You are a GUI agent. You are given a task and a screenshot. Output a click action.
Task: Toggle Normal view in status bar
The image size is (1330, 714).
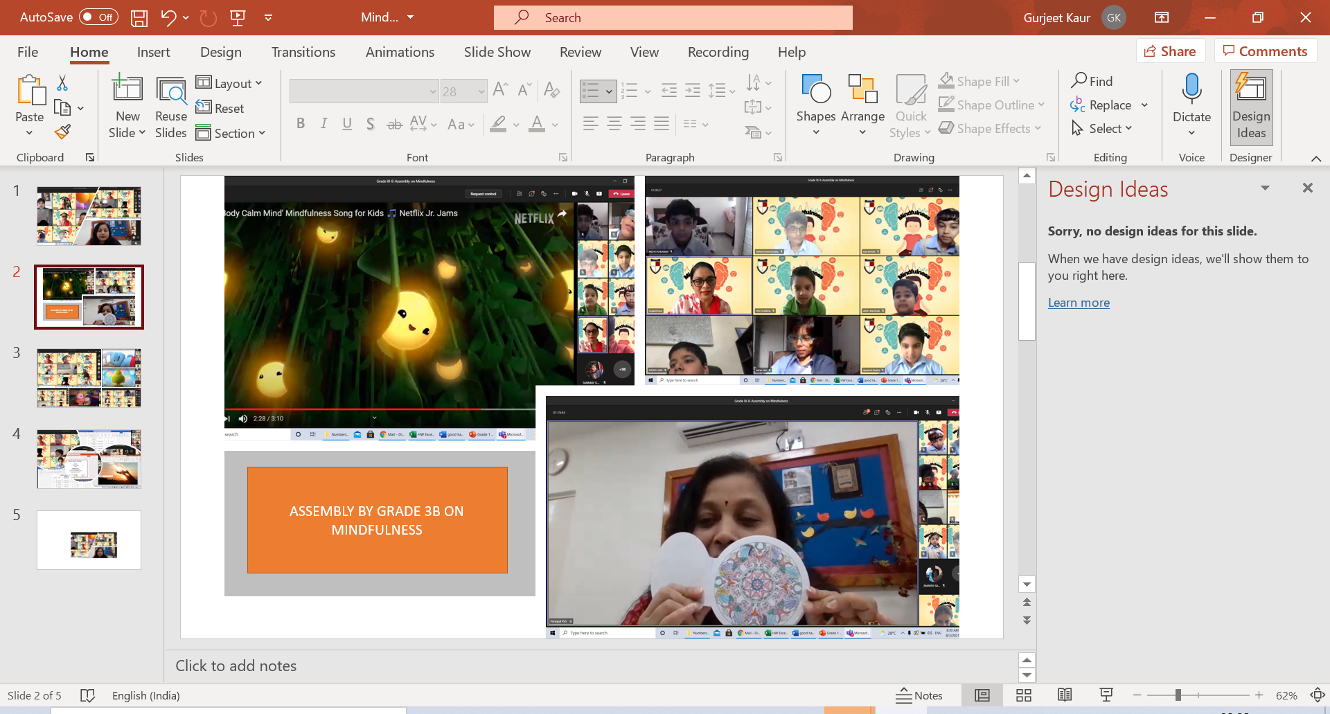click(x=982, y=695)
